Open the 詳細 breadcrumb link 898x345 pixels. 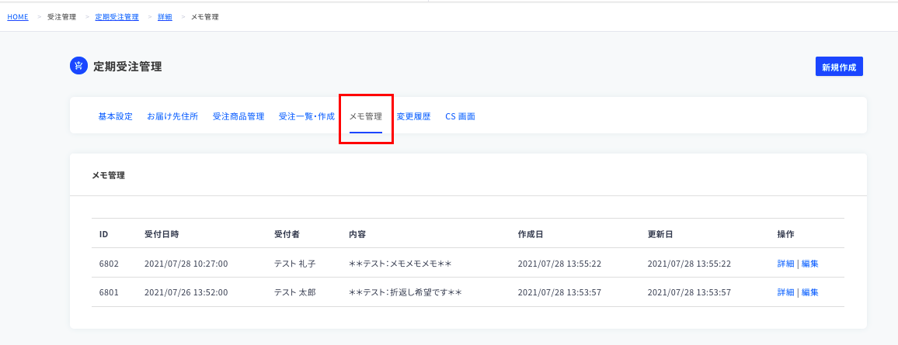(x=165, y=17)
